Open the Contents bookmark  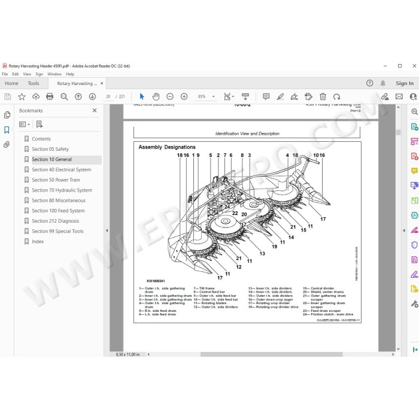click(41, 139)
